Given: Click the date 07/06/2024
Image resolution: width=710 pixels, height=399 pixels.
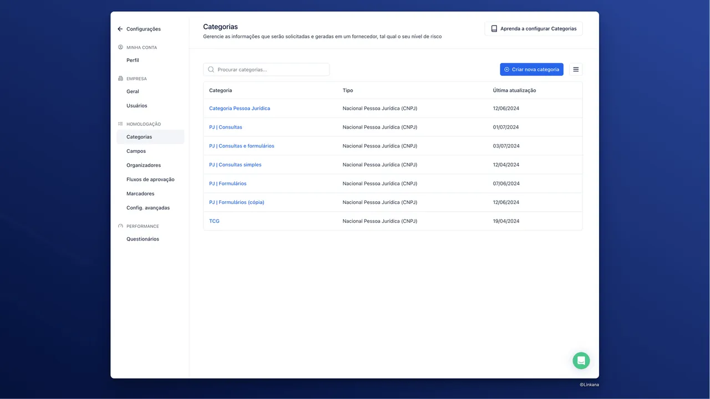Looking at the screenshot, I should [506, 184].
